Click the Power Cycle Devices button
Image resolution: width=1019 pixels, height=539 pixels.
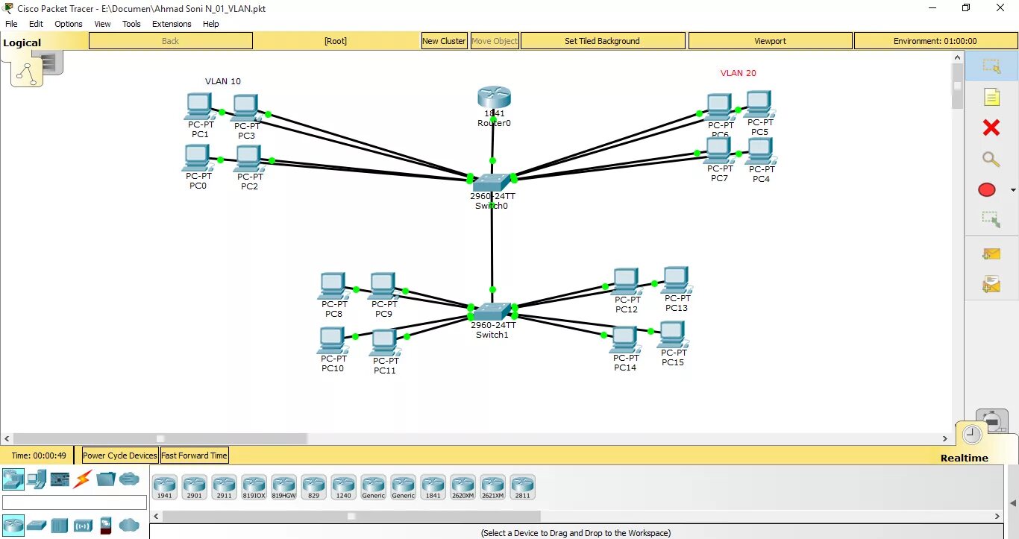click(x=119, y=455)
